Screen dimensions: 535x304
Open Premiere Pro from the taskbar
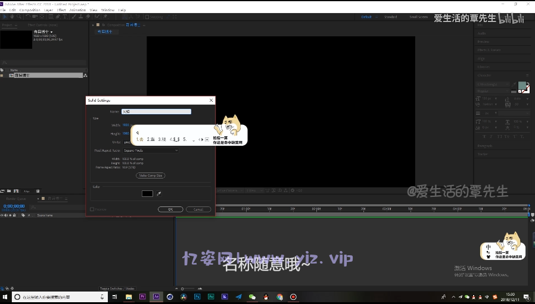point(142,297)
